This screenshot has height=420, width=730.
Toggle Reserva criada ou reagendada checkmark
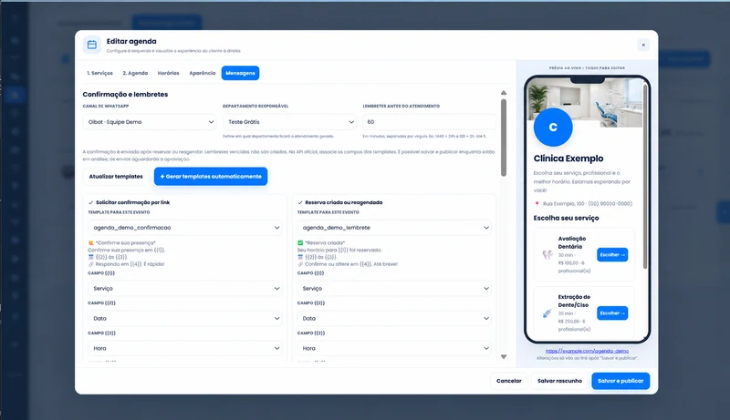[300, 202]
